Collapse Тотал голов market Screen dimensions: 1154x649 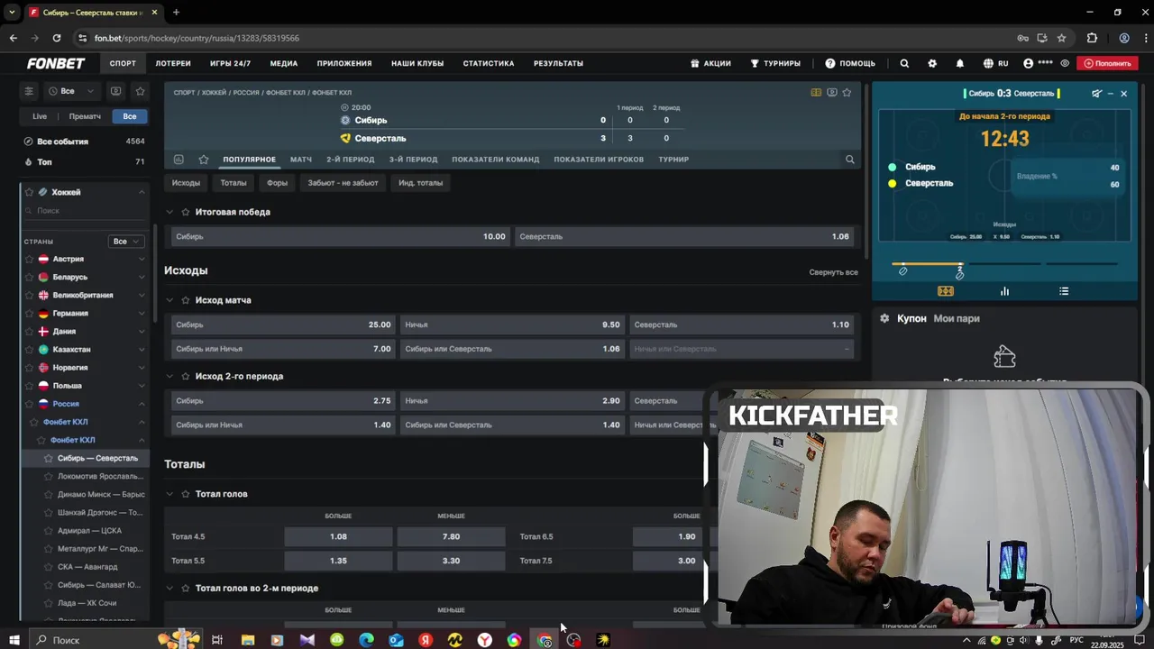(x=169, y=494)
